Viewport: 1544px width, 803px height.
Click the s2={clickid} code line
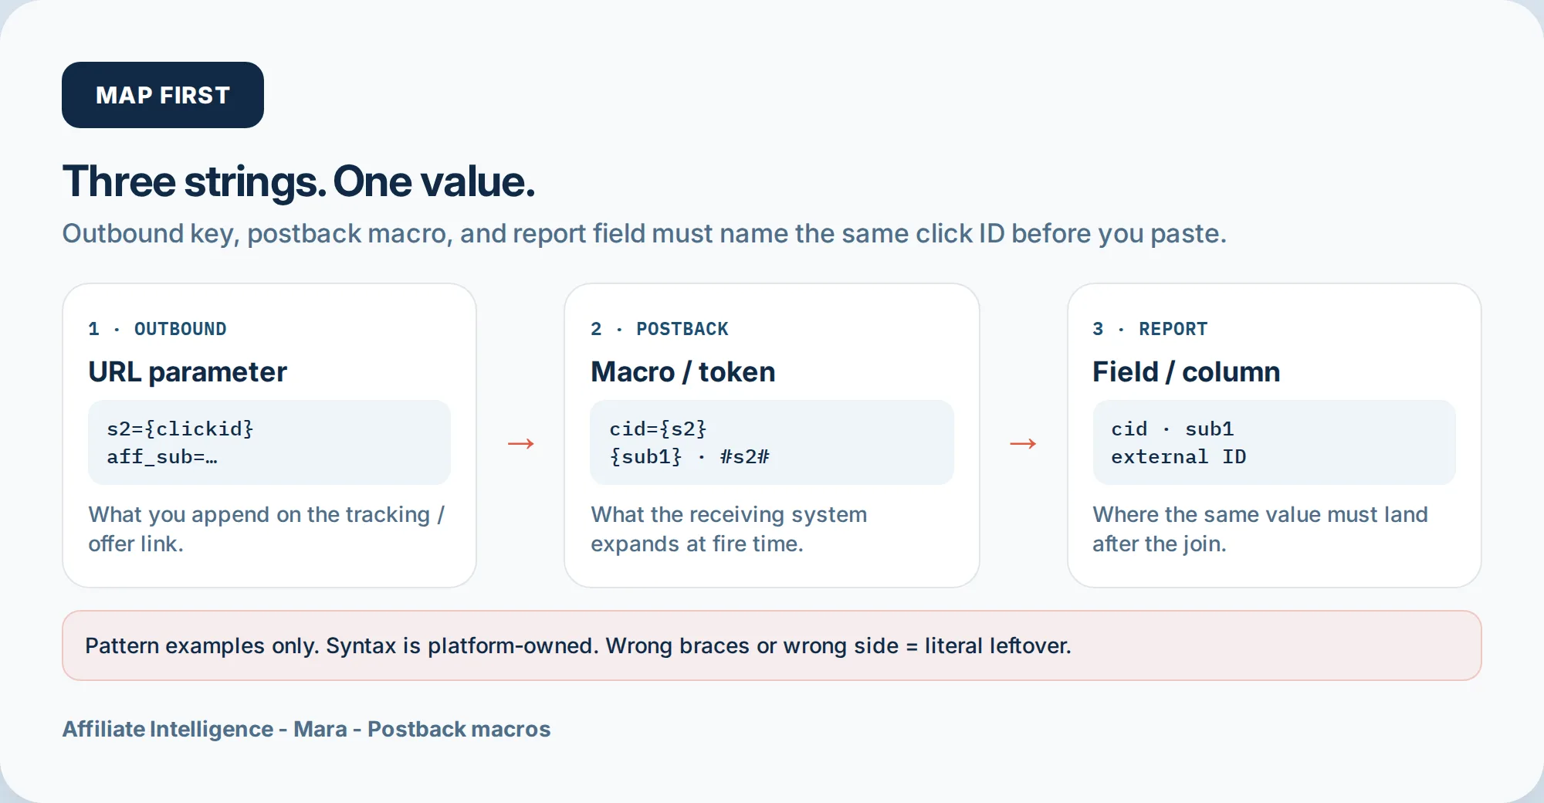[180, 429]
